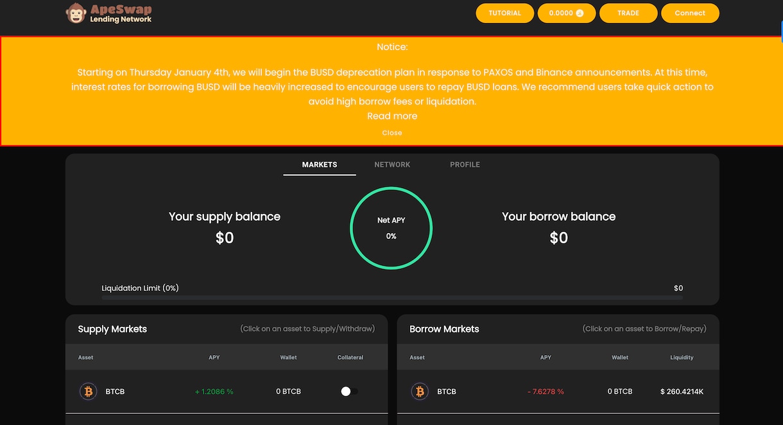Click the BTCB coin icon in Borrow Markets
Viewport: 783px width, 425px height.
pyautogui.click(x=420, y=391)
